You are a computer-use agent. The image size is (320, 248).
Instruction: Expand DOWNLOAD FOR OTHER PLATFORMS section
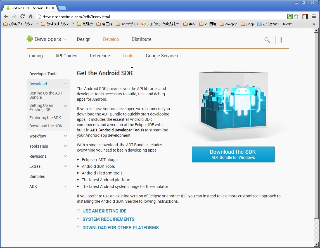click(x=120, y=228)
